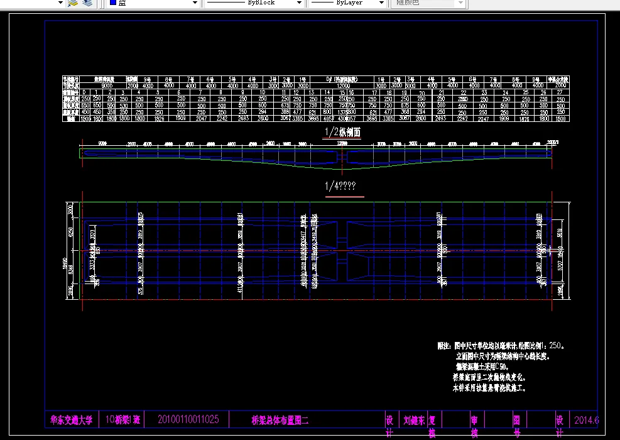The width and height of the screenshot is (620, 440).
Task: Click the blue color swatch in the color control
Action: [x=112, y=3]
